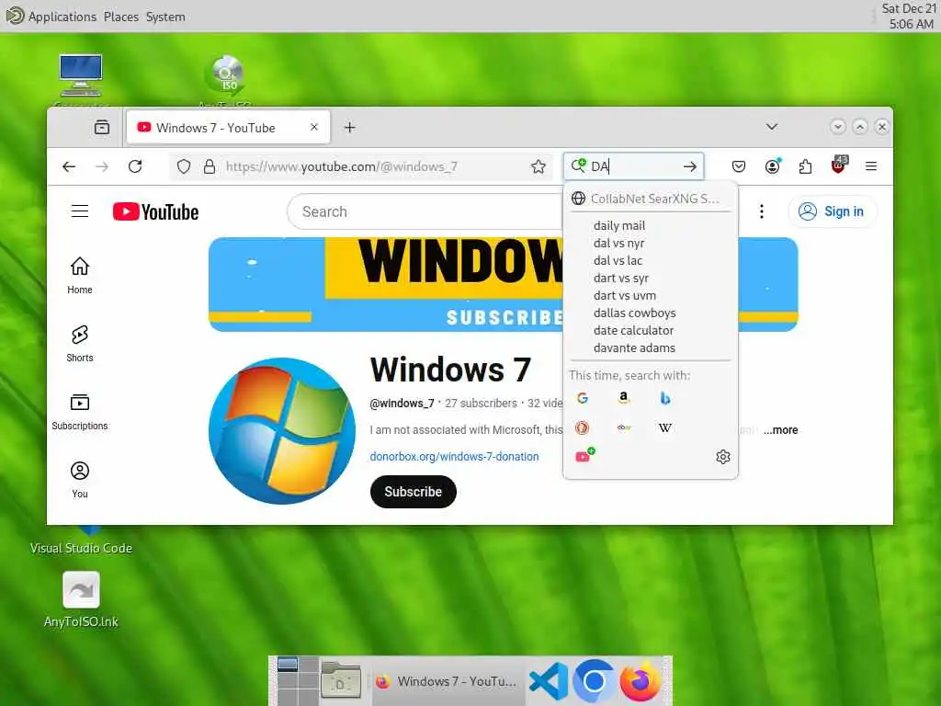Open the Pocket save icon
941x706 pixels.
tap(739, 166)
